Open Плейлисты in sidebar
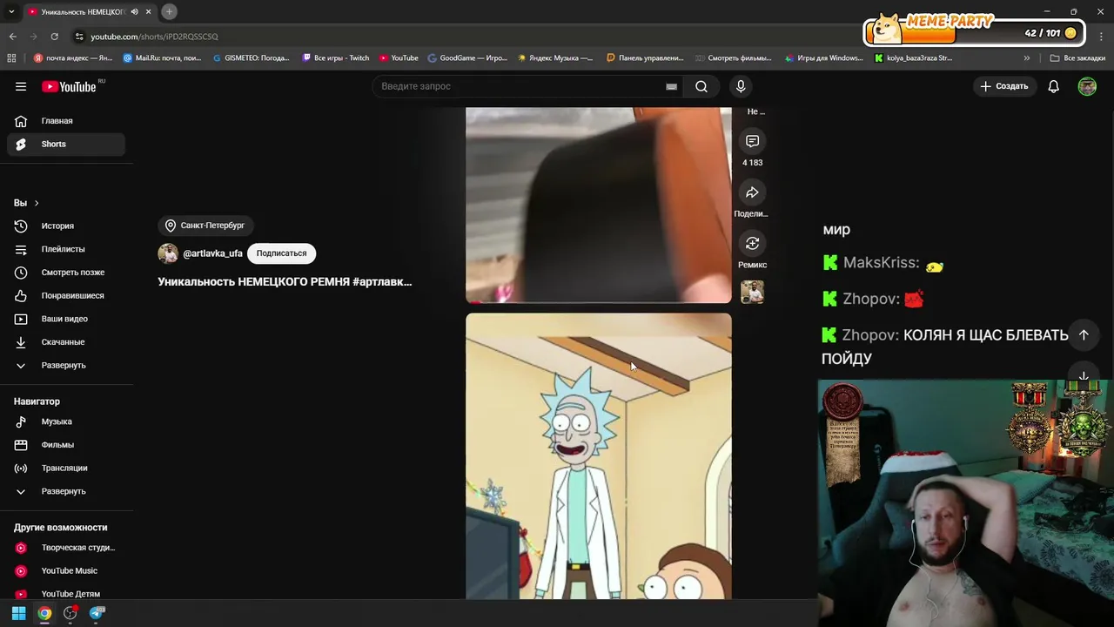Viewport: 1114px width, 627px height. 66,249
